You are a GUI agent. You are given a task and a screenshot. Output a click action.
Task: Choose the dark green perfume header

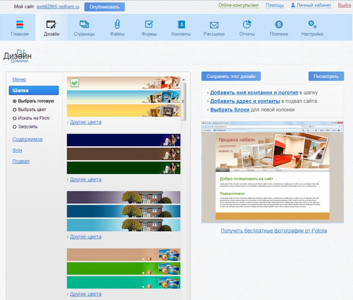click(x=124, y=168)
